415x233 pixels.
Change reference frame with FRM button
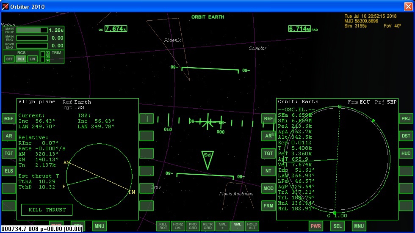[268, 206]
